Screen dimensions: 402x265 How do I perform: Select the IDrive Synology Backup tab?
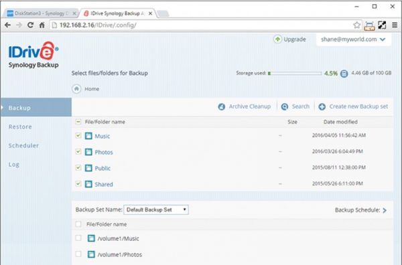click(117, 13)
